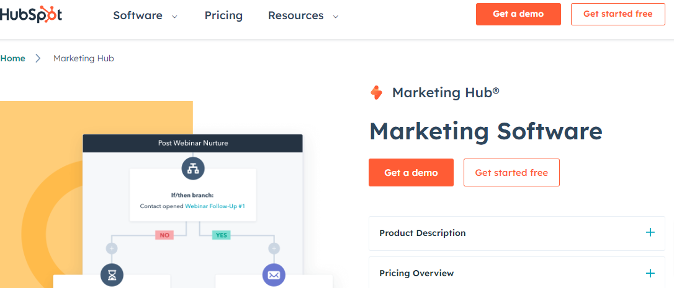Click the If/then branch label

pos(192,195)
